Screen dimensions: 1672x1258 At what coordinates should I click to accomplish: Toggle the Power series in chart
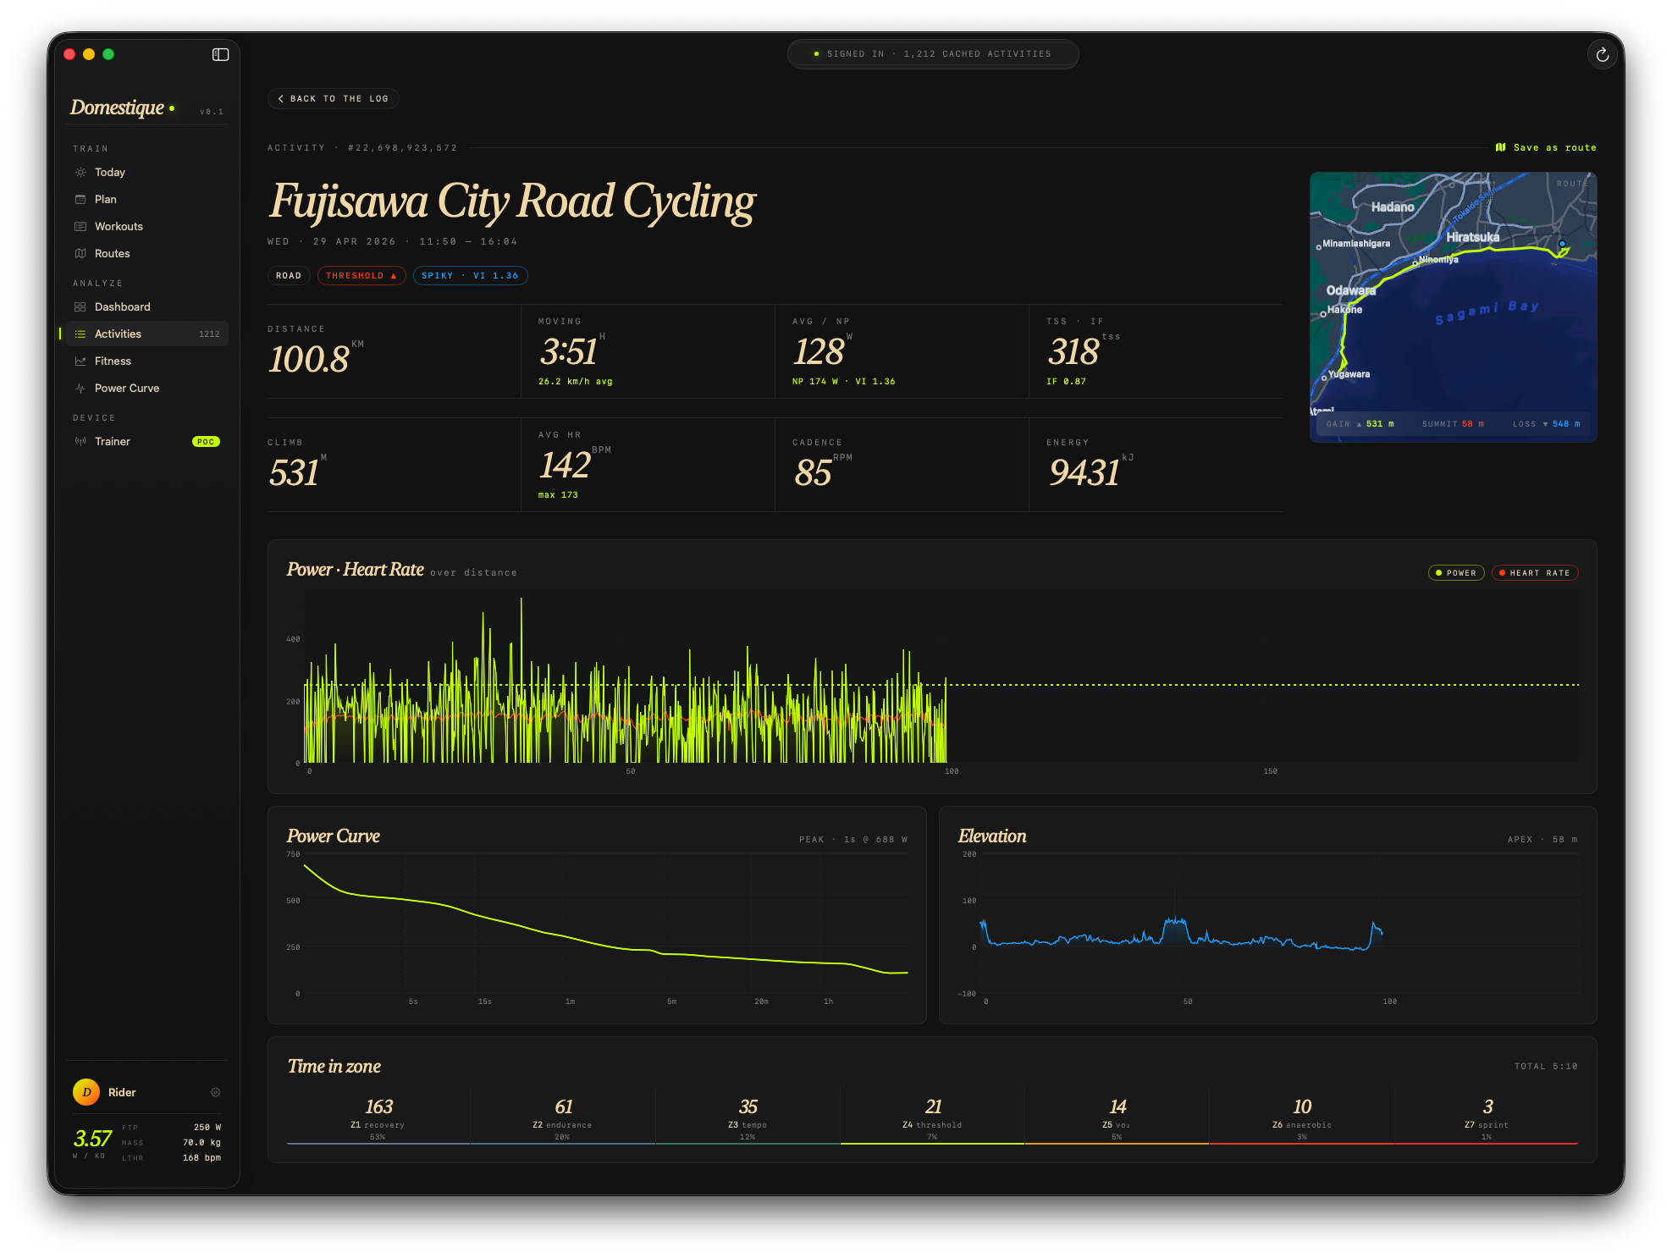click(1456, 573)
